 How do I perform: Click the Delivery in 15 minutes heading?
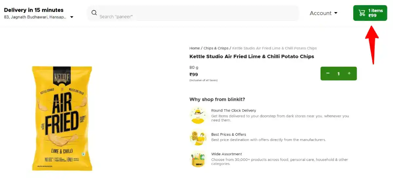(x=34, y=10)
